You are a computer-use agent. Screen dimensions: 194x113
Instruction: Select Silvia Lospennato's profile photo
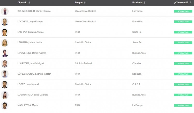coord(5,95)
